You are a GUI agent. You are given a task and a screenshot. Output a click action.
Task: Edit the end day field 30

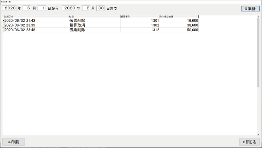[101, 8]
